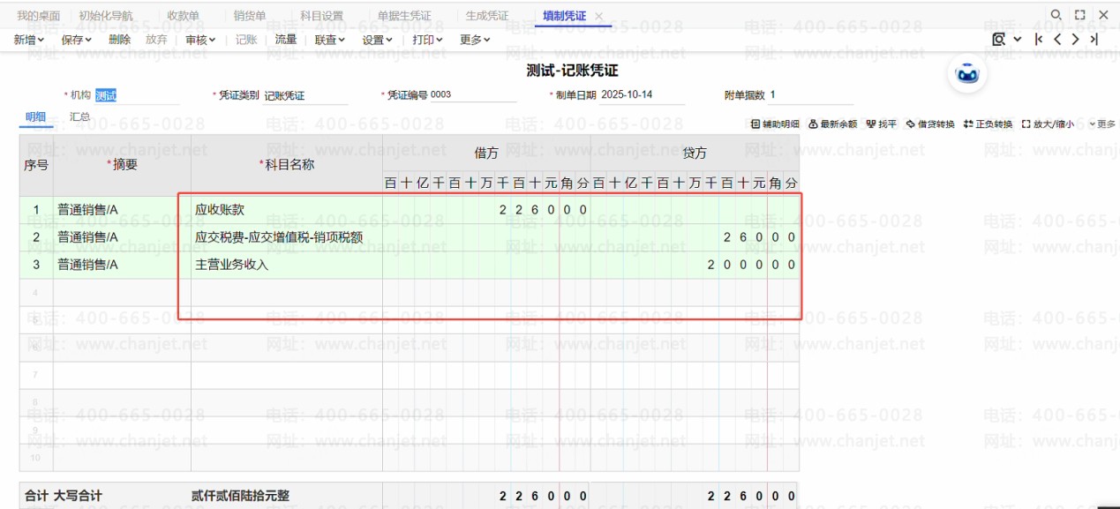Open the voucher lookup icon beside navigation arrows

click(999, 39)
